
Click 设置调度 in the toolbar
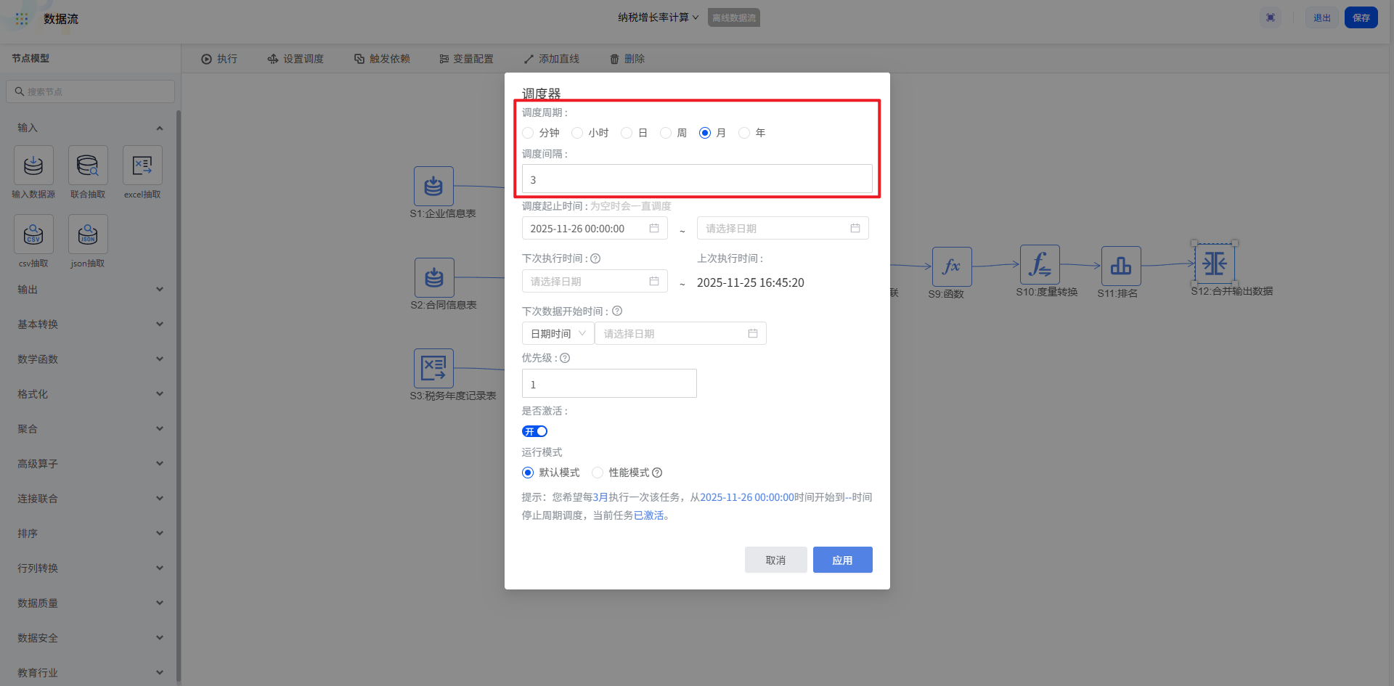pos(295,59)
